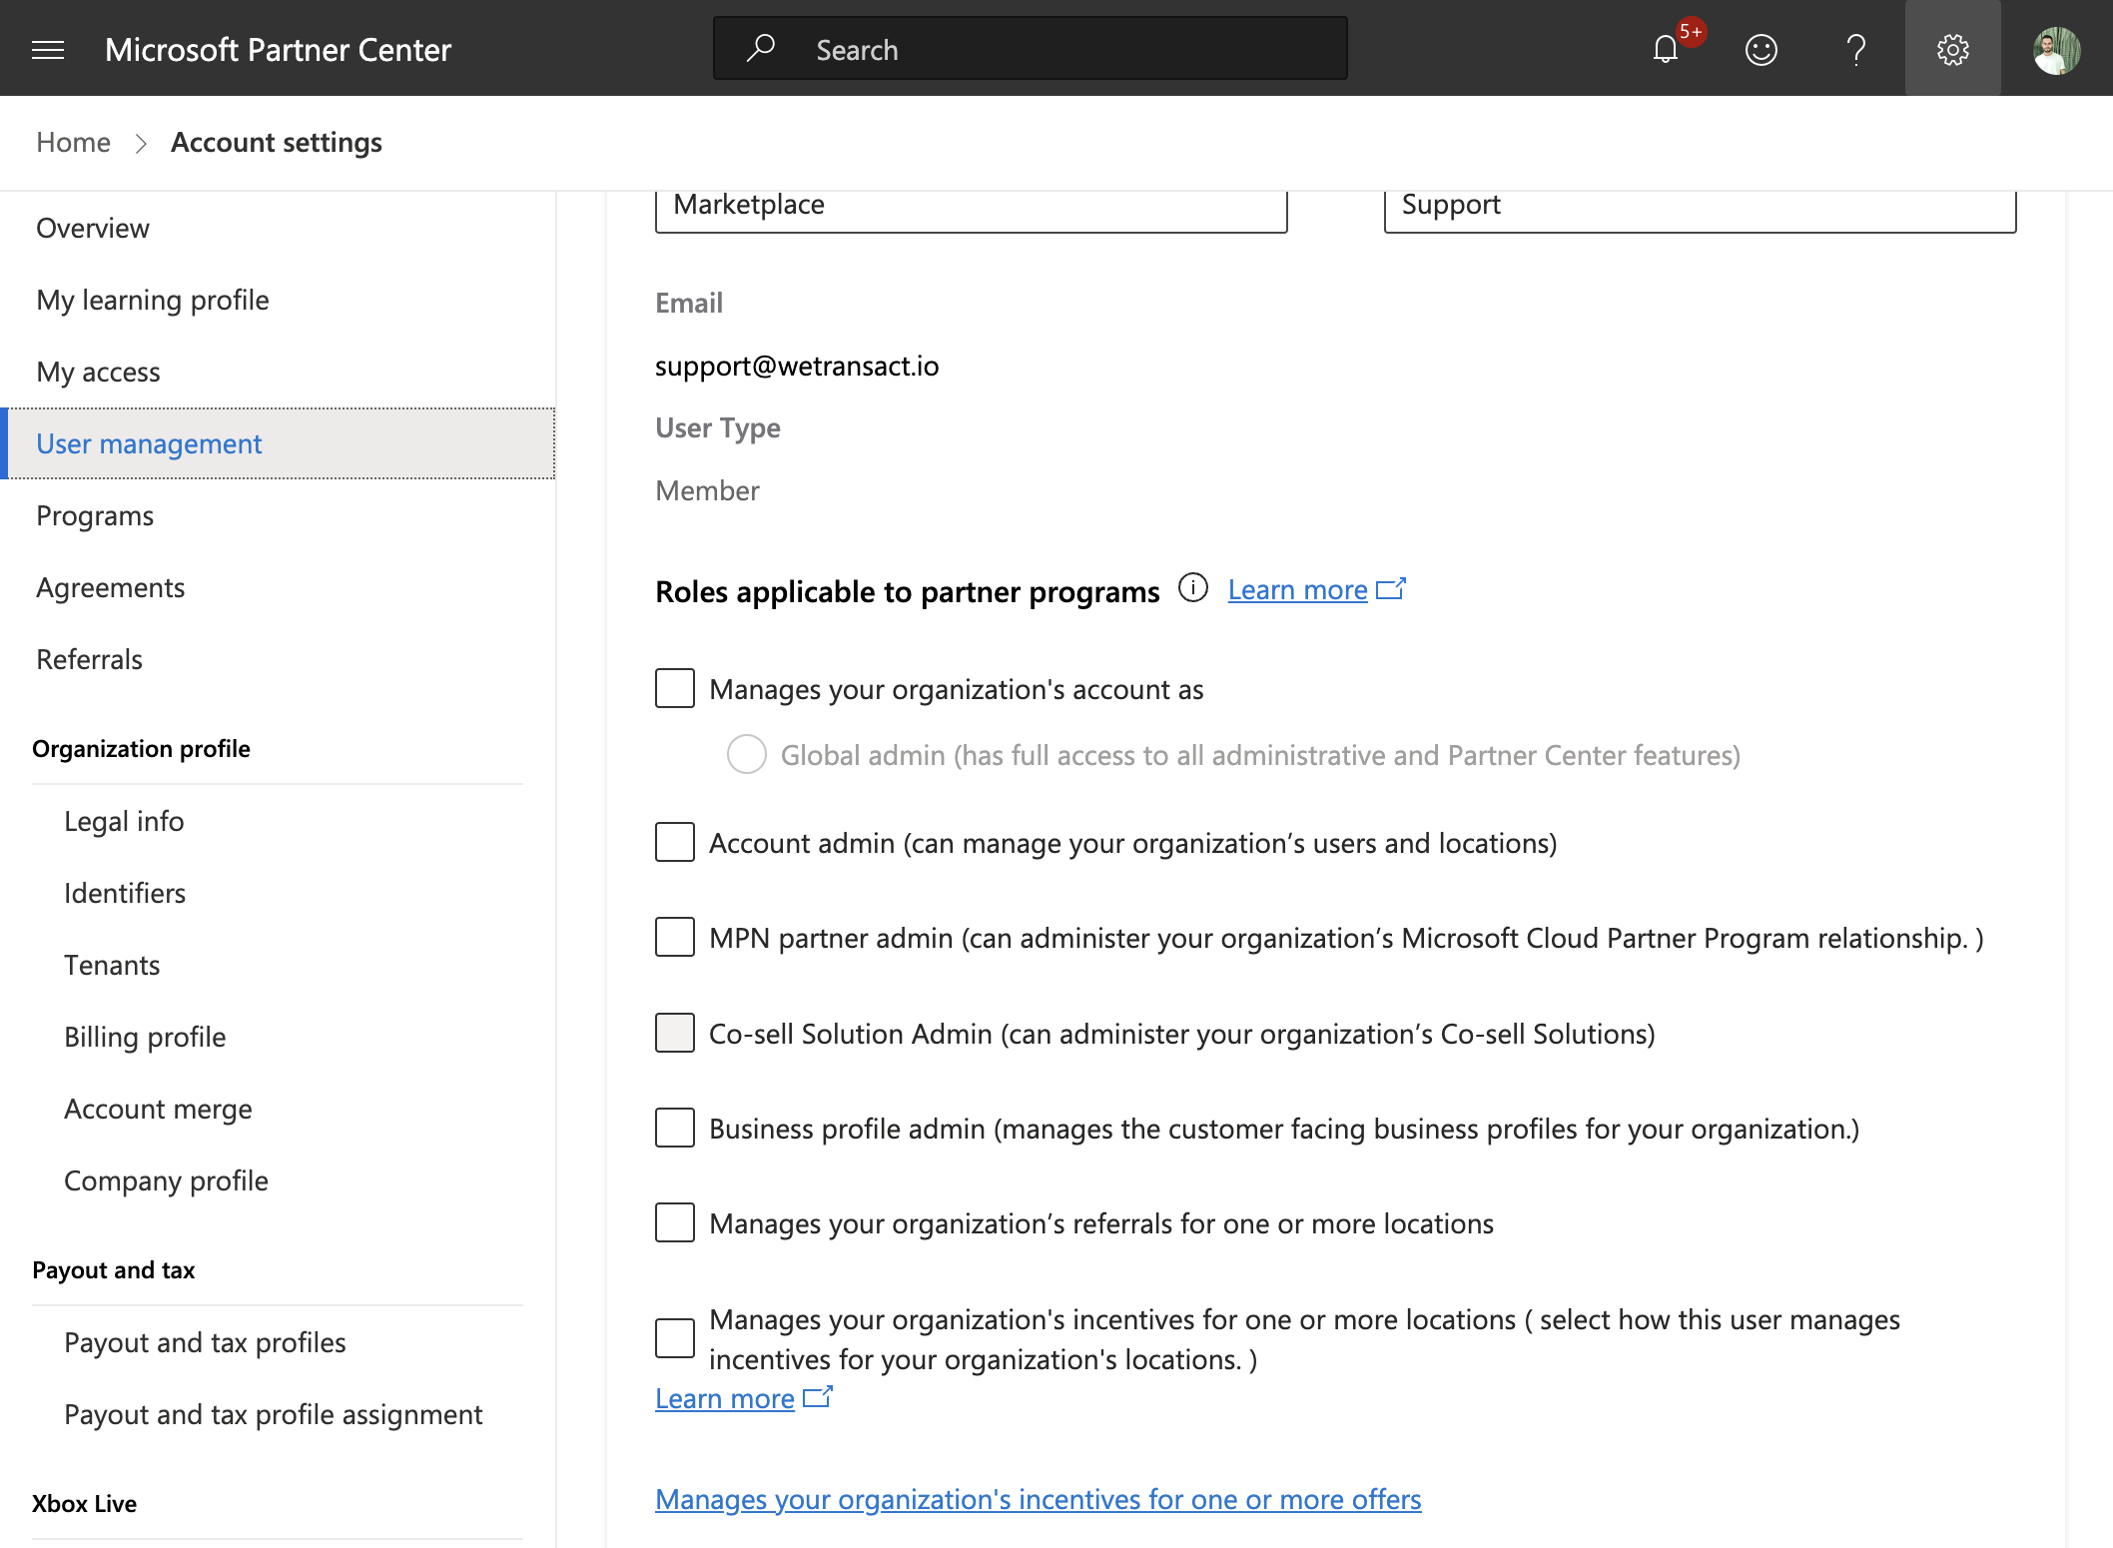Enable referrals management checkbox

[675, 1222]
